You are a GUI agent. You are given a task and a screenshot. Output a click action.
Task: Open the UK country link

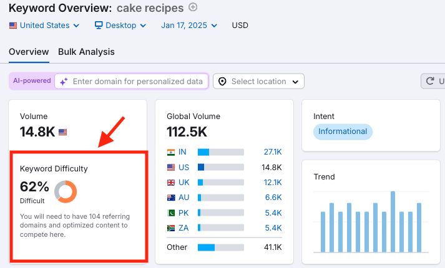[x=184, y=183]
